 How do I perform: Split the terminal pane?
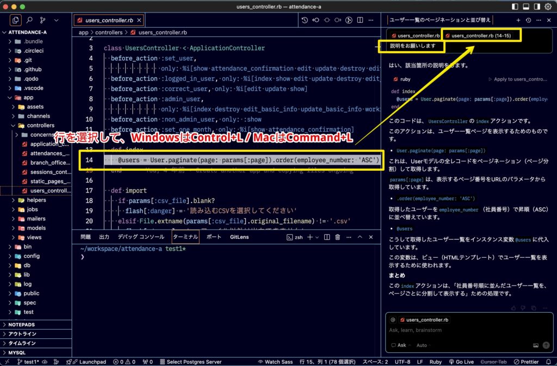(326, 237)
